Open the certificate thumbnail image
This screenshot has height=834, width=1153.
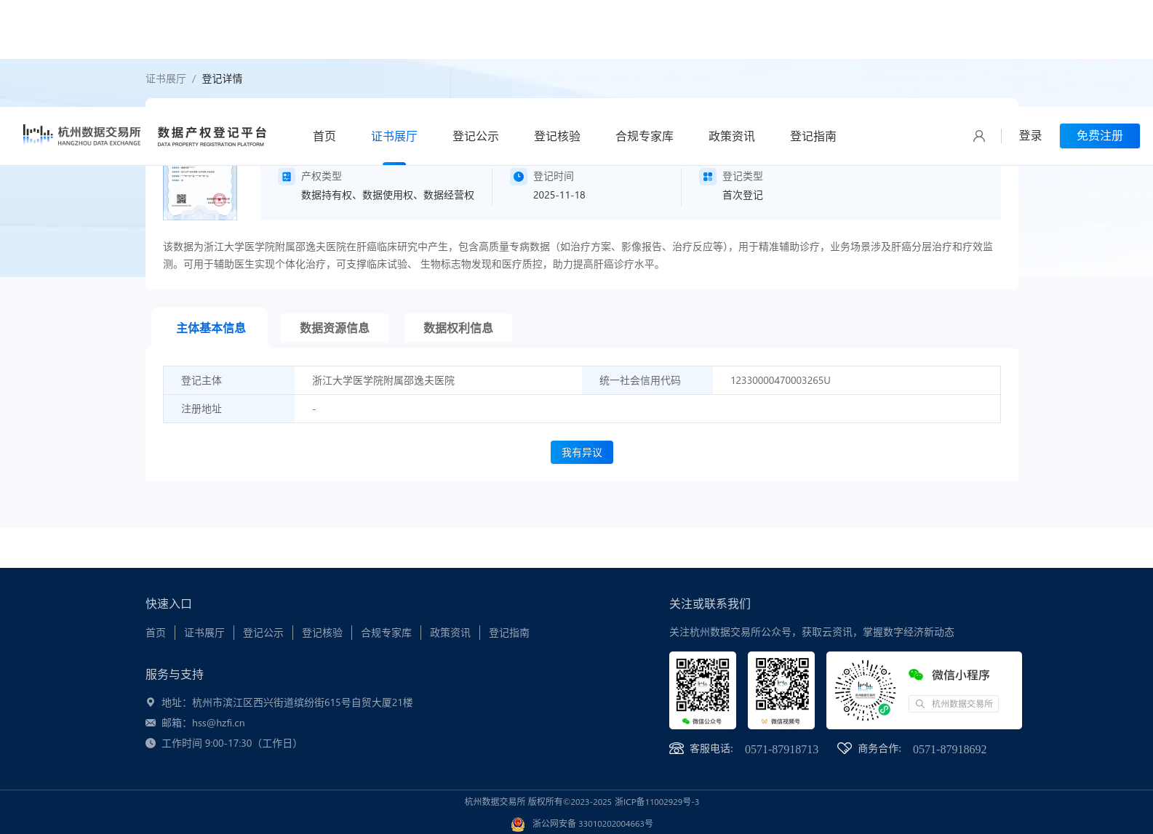(x=200, y=193)
